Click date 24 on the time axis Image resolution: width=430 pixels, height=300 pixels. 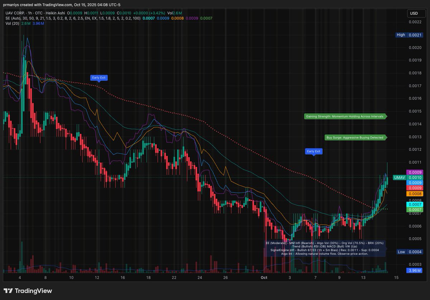point(200,277)
